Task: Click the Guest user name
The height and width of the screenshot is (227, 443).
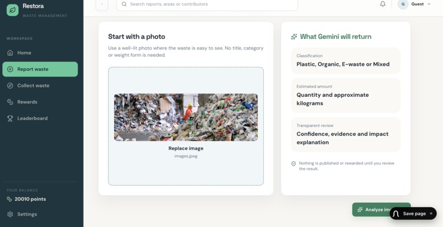Action: click(x=417, y=4)
